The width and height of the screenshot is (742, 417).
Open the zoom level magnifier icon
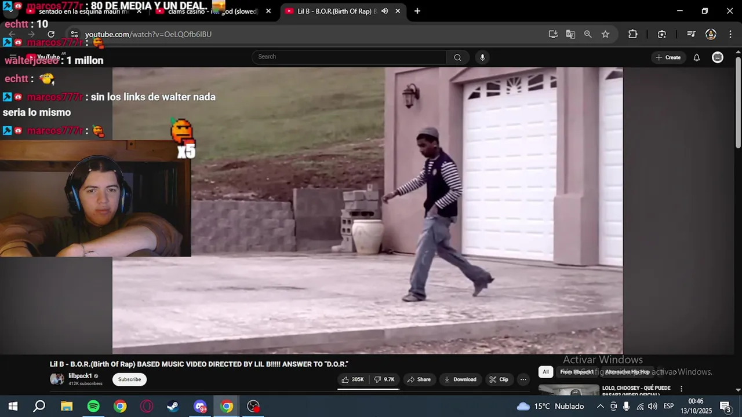tap(588, 34)
